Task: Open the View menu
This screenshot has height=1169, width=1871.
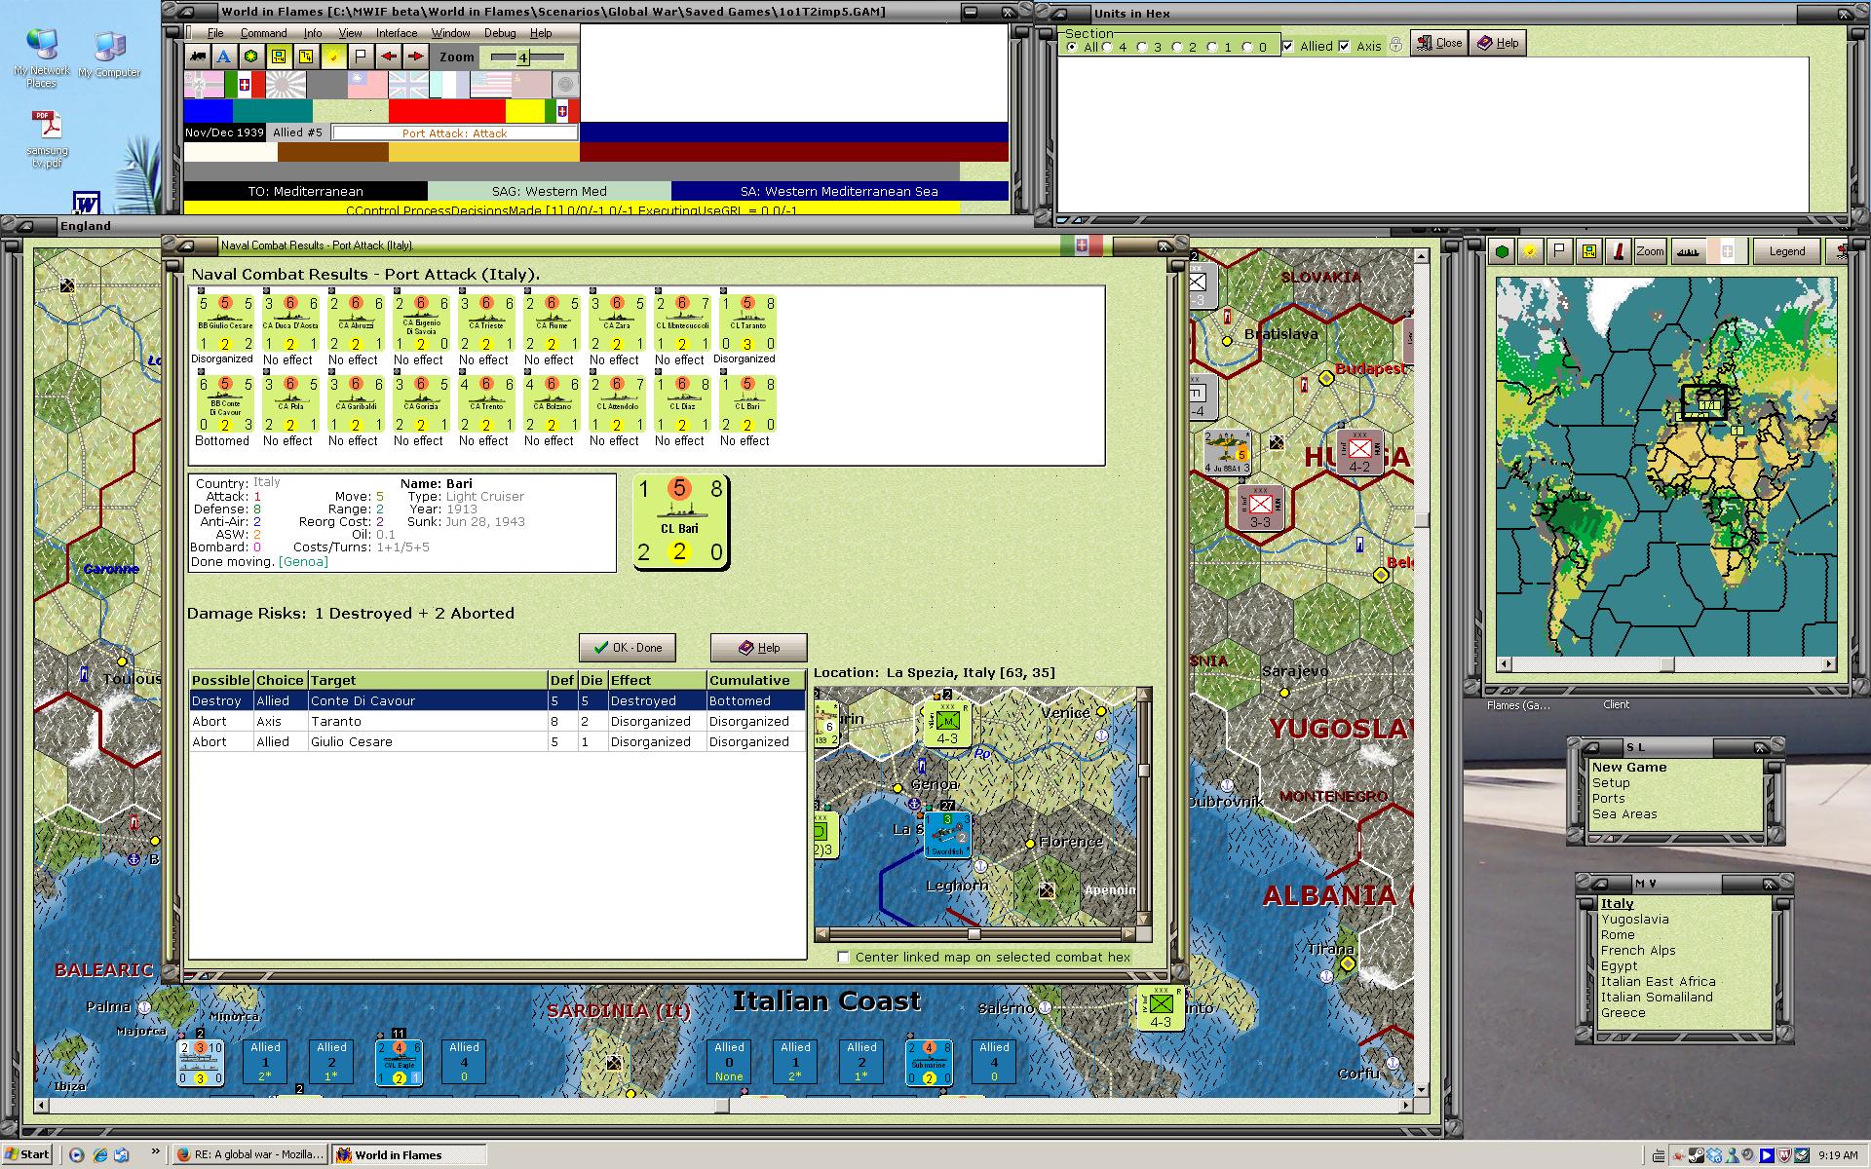Action: (350, 33)
